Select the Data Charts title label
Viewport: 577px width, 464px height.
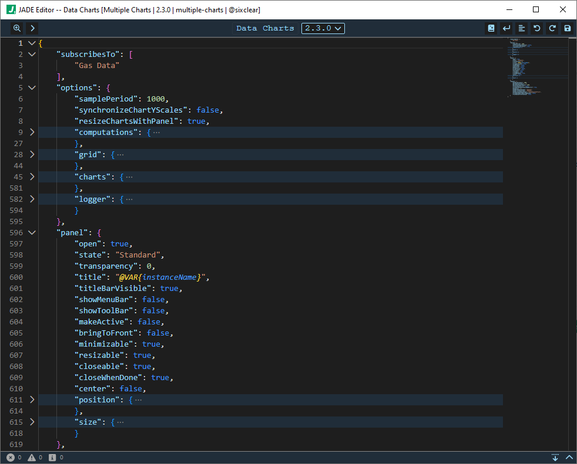click(x=265, y=28)
